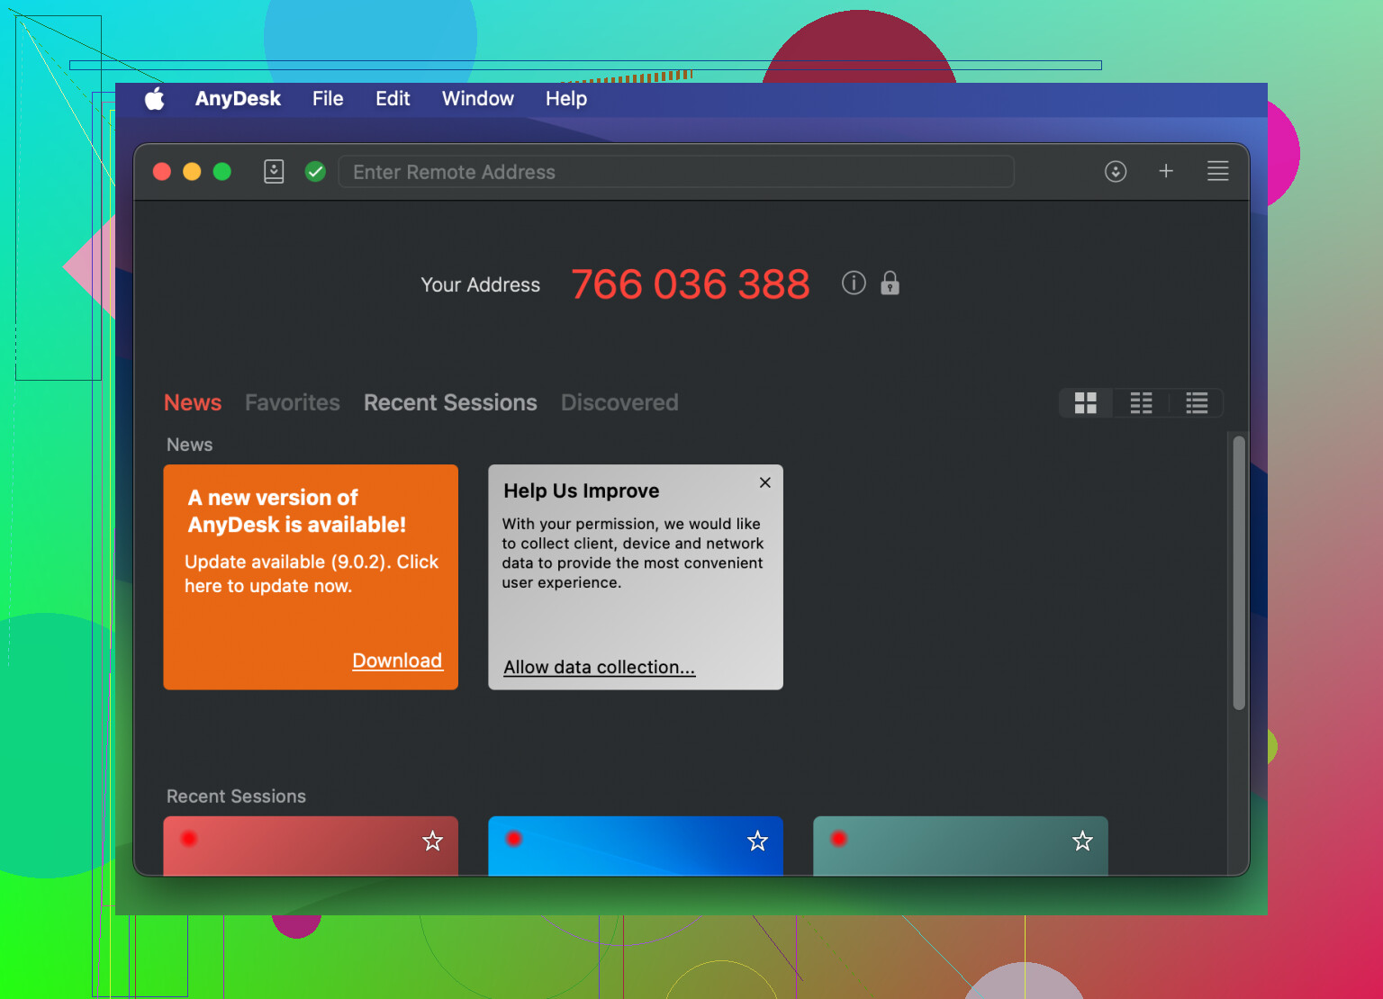Open the Favorites tab

coord(292,402)
